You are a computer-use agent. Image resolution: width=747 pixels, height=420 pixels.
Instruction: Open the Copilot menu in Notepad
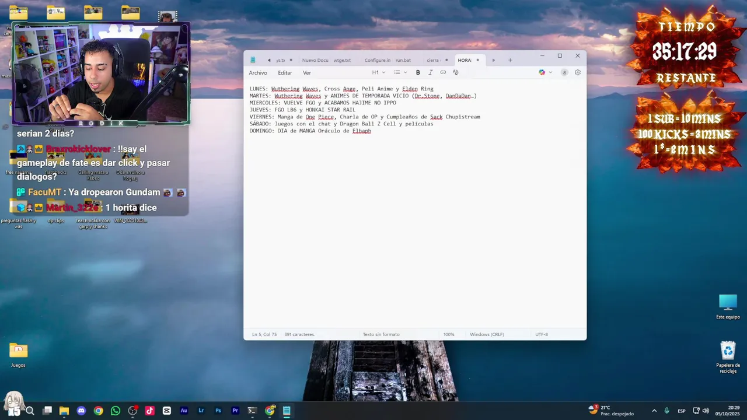tap(542, 72)
